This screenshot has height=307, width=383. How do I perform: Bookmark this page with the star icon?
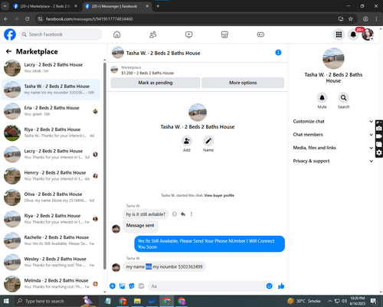pyautogui.click(x=351, y=19)
